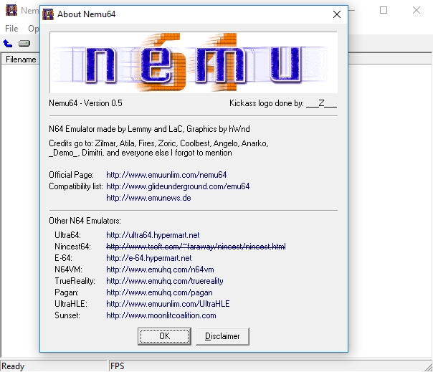Open the emuhq.com/truereality link

165,281
